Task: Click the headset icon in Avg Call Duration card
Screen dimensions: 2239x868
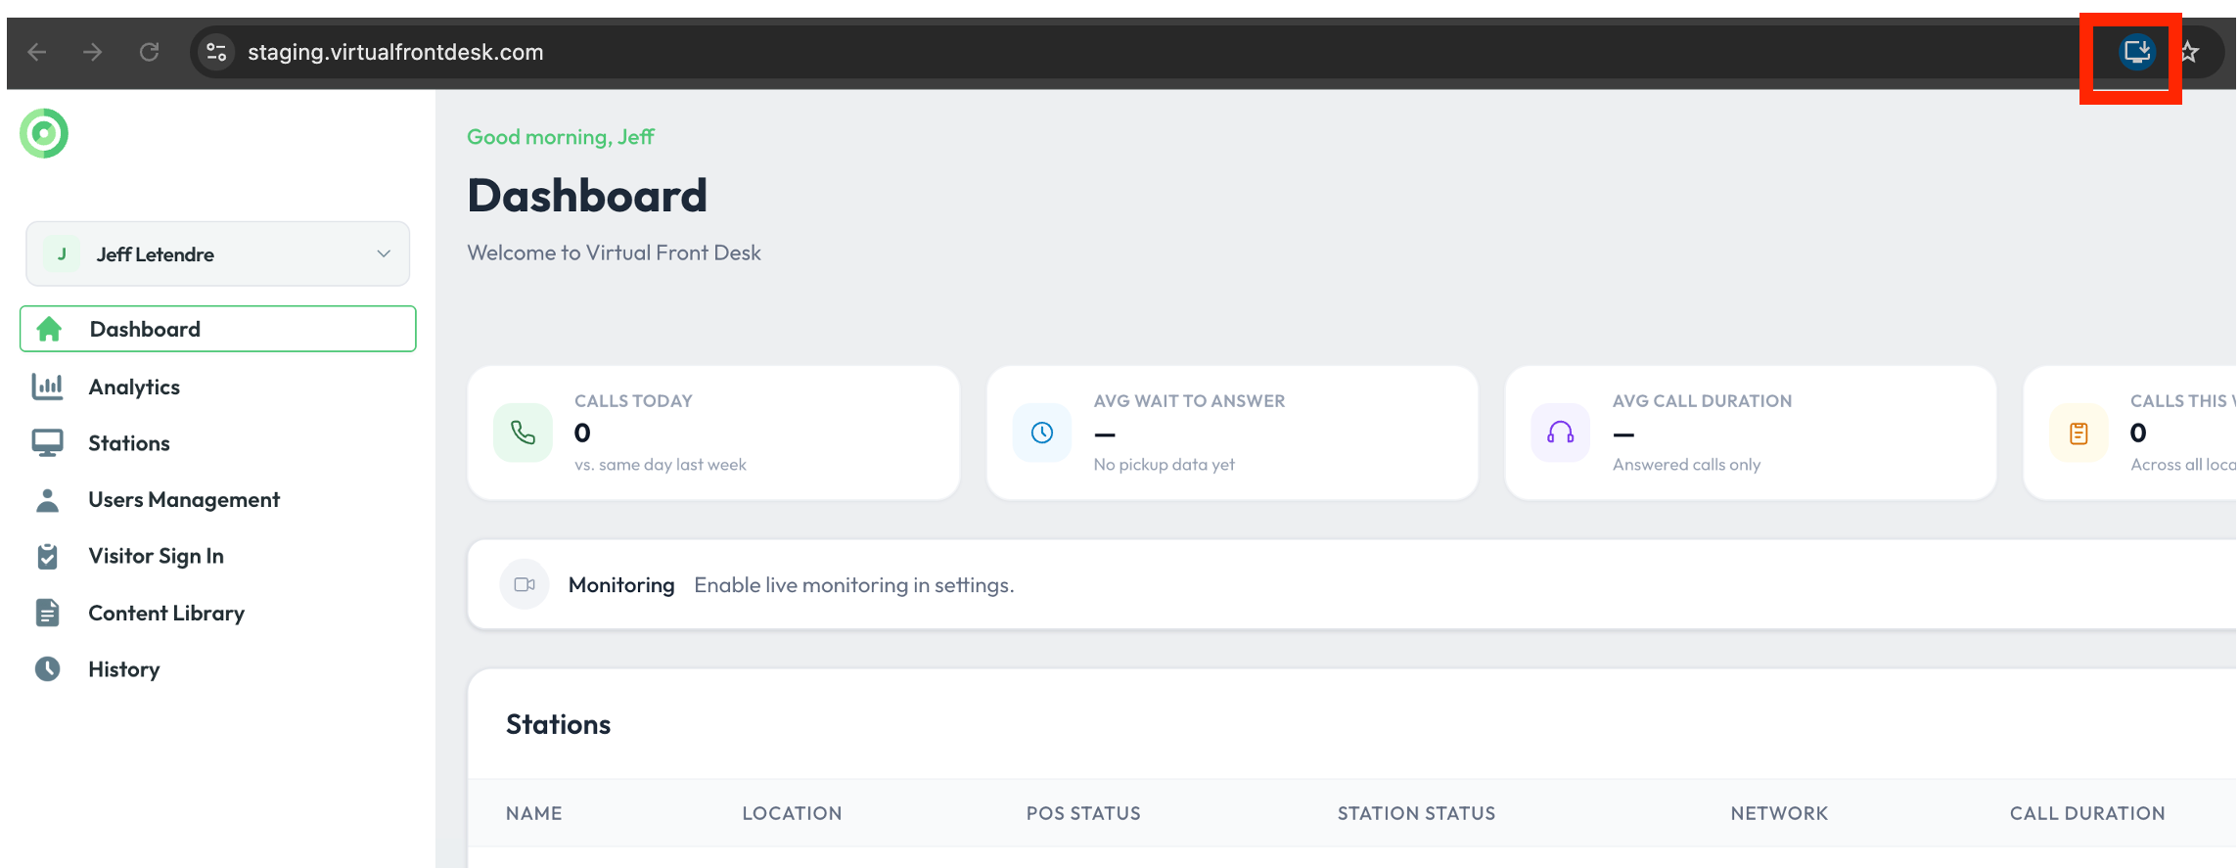Action: (x=1561, y=433)
